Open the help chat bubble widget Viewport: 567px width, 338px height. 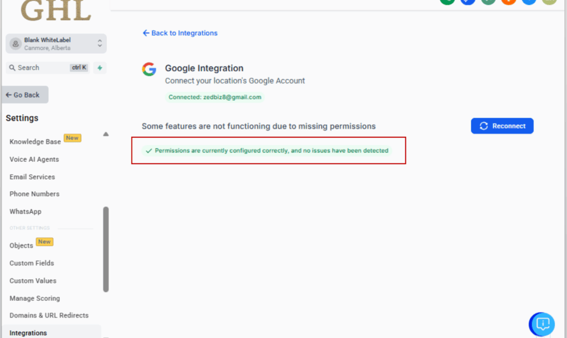[x=542, y=324]
